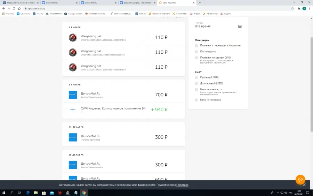
Task: Follow the Политике link in the cookie notice
Action: [182, 185]
